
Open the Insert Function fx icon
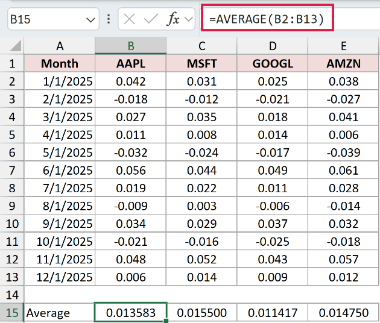(x=173, y=19)
